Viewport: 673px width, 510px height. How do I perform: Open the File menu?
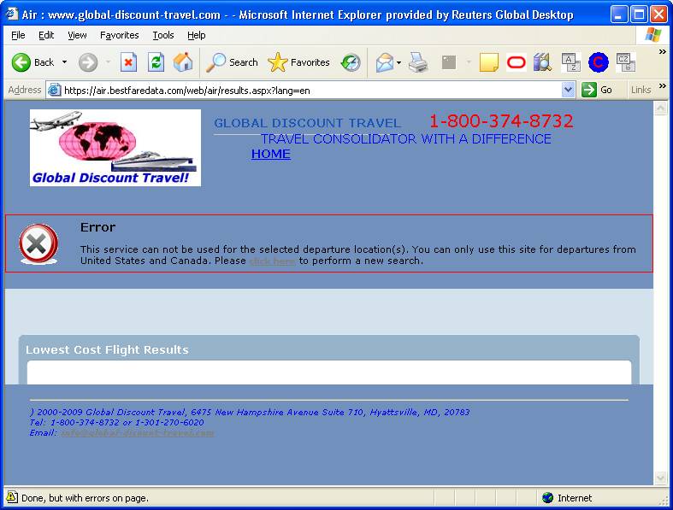pos(18,35)
